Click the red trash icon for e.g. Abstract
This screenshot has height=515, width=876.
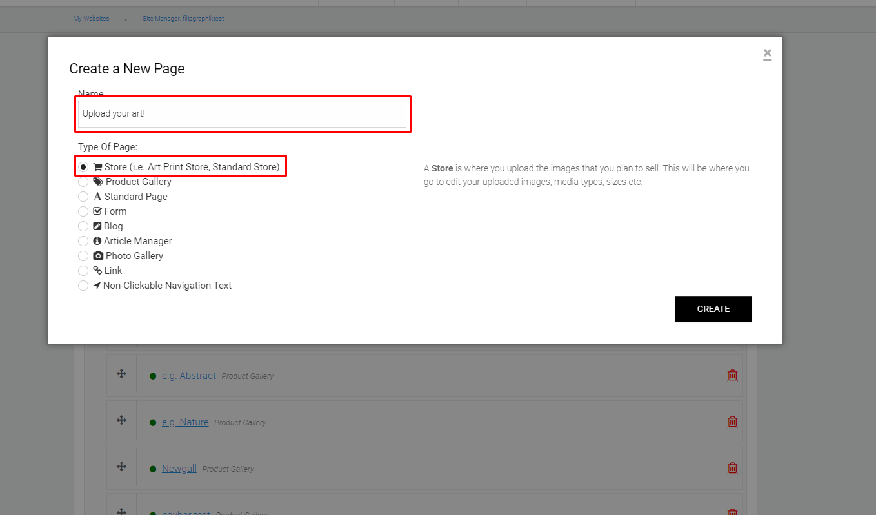pyautogui.click(x=732, y=375)
